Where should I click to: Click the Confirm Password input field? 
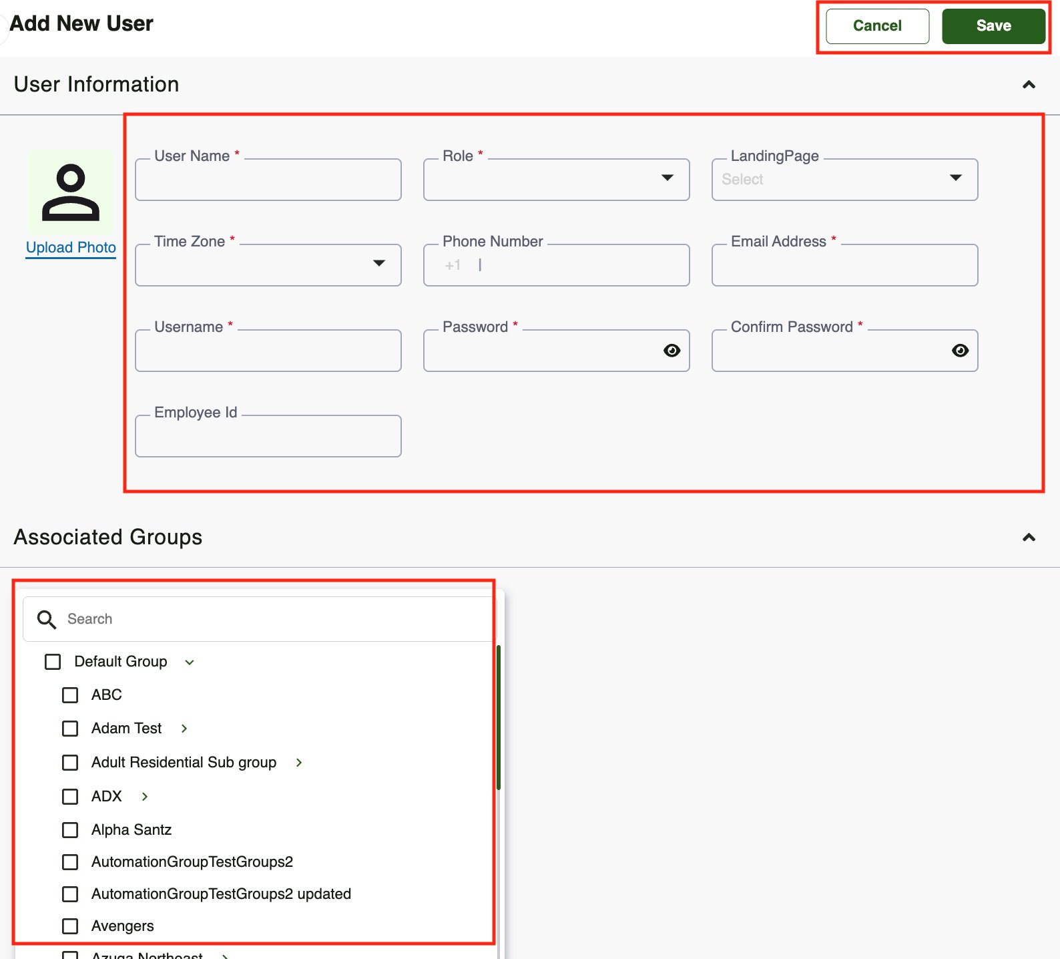845,351
